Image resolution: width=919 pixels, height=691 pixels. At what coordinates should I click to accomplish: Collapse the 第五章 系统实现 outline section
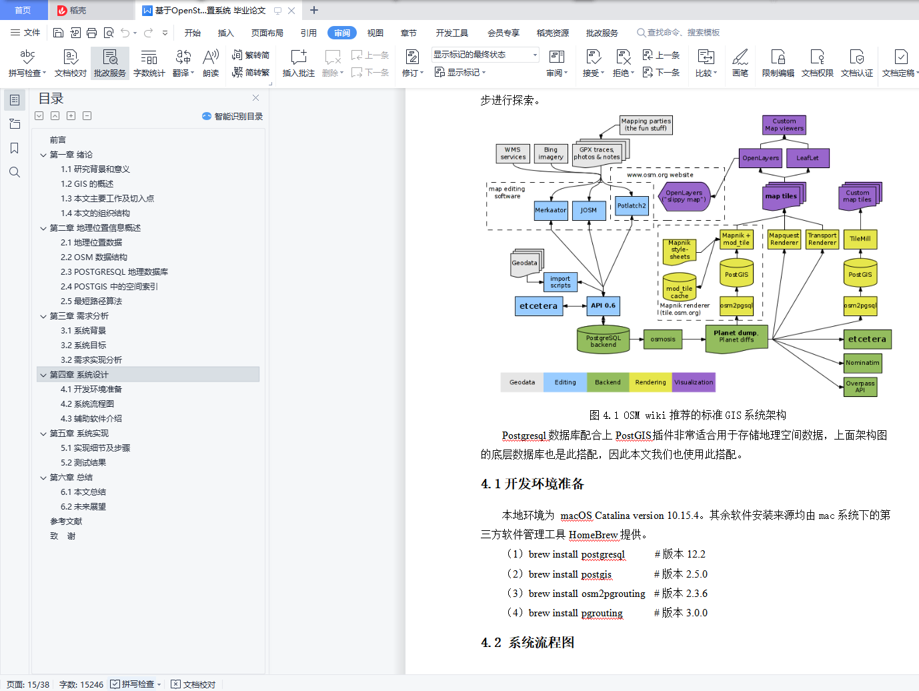[x=43, y=434]
